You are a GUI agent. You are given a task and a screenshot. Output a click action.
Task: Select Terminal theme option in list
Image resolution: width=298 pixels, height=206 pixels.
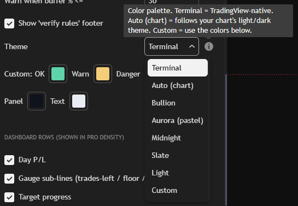(178, 68)
